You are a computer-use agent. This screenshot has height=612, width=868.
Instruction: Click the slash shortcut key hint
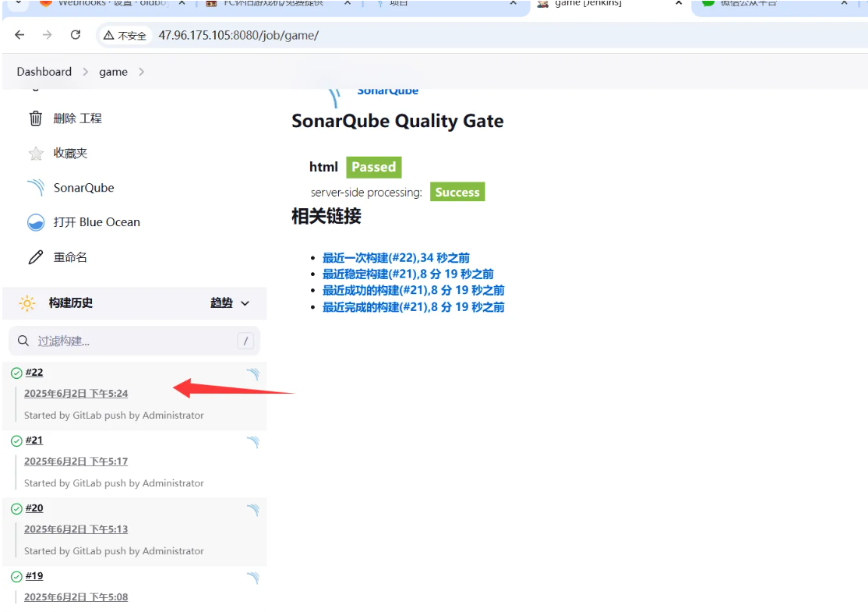(245, 341)
